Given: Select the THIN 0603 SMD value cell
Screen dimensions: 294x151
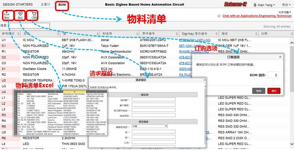Looking at the screenshot, I should click(x=73, y=144).
